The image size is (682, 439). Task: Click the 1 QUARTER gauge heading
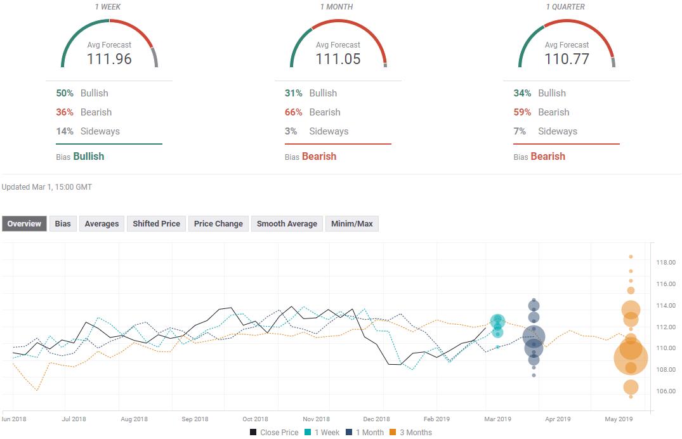[x=565, y=7]
